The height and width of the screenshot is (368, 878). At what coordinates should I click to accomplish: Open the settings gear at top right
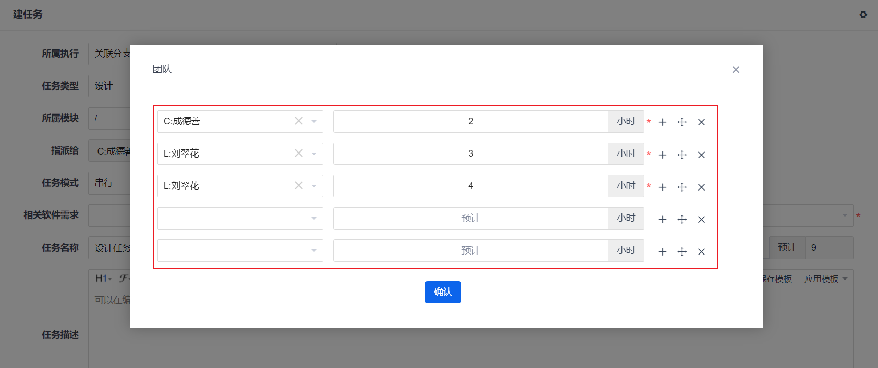point(863,15)
